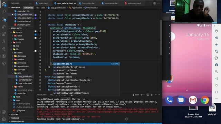Viewport: 221px width, 124px height.
Task: Open the Screen Shot desktop file
Action: tap(193, 112)
